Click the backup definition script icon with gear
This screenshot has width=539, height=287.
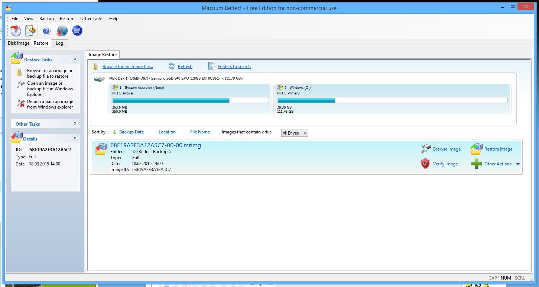pyautogui.click(x=30, y=30)
